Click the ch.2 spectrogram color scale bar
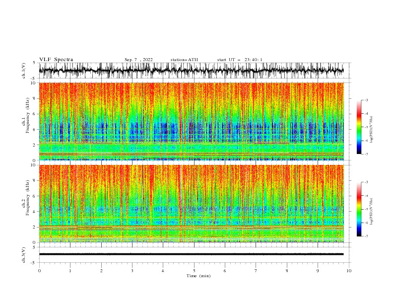This screenshot has height=304, width=393. pos(359,209)
